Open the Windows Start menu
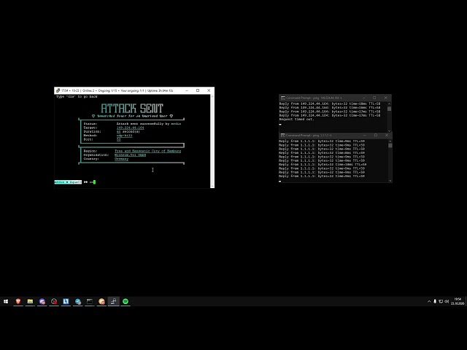The height and width of the screenshot is (350, 467). point(6,301)
